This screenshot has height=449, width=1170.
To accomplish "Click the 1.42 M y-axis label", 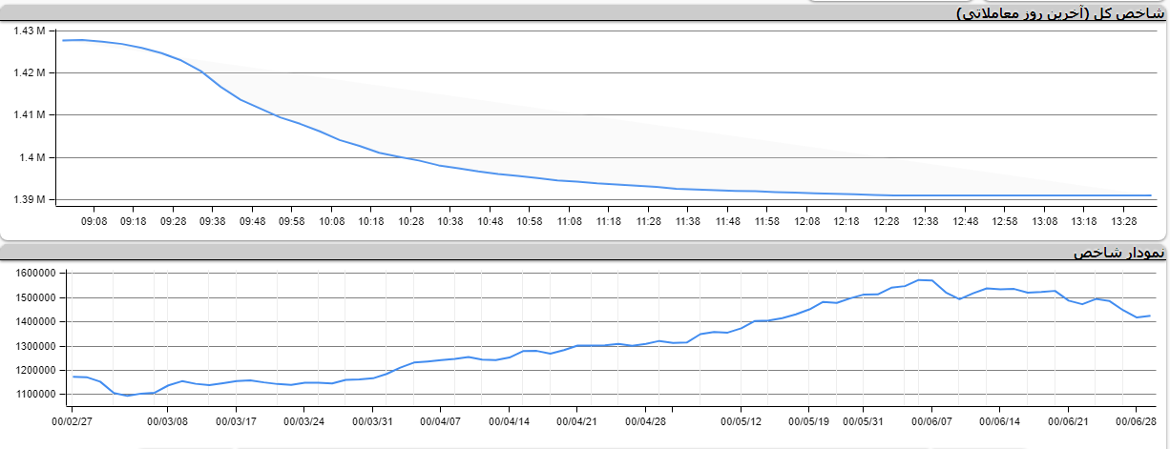I will tap(30, 73).
